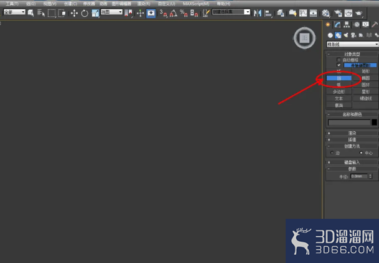Select the Shapes category icon

click(x=338, y=35)
